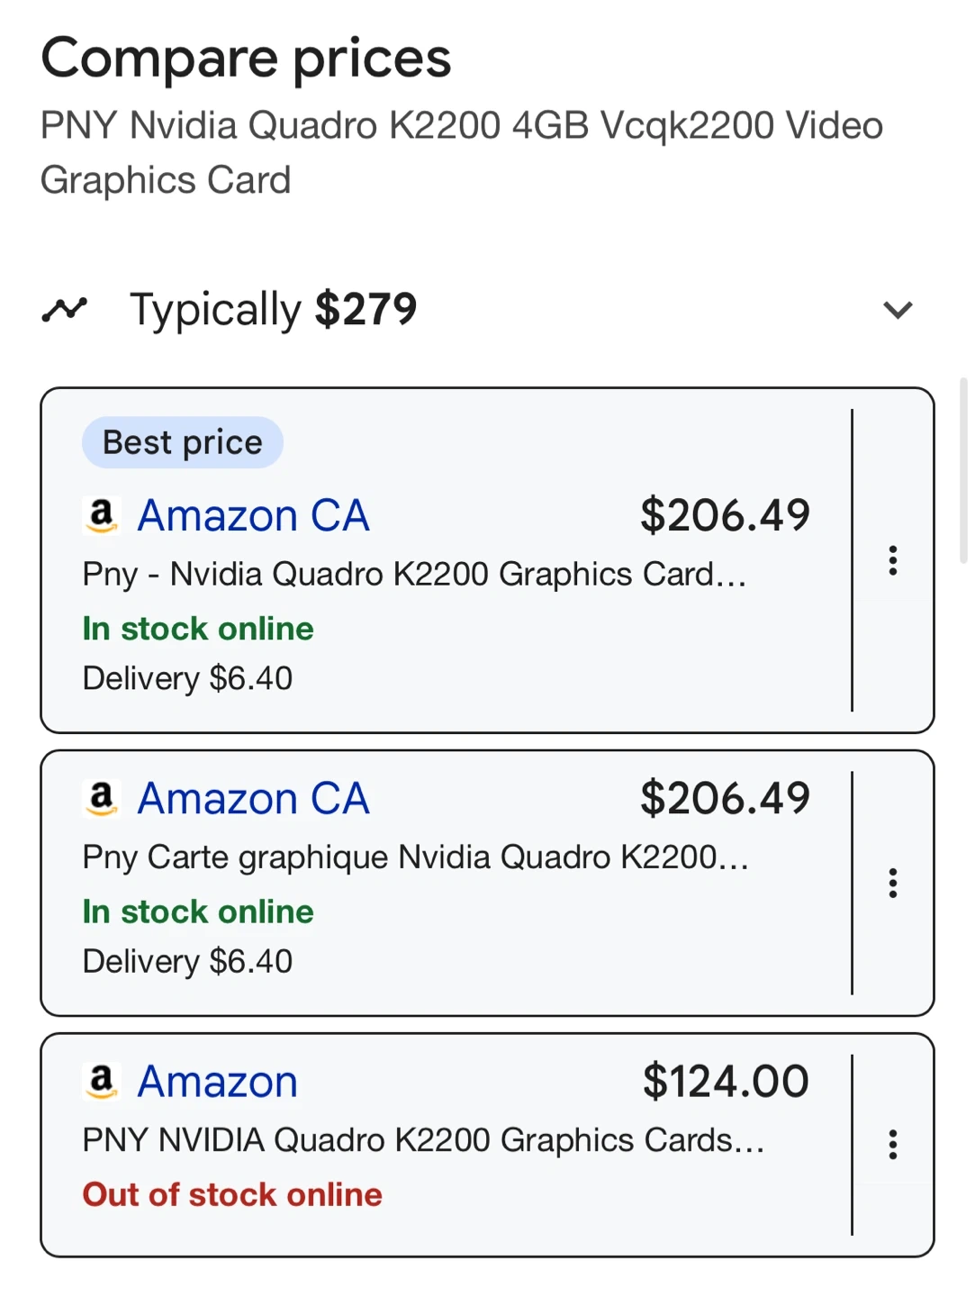Click Amazon logo in out-of-stock listing
The image size is (975, 1297).
point(102,1082)
